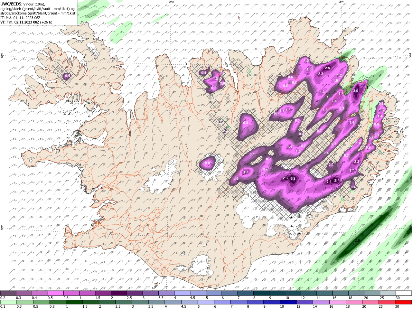Screen dimensions: 412x309
Task: Click the dusky purple 0.2 swatch in snow legend
Action: (8, 293)
